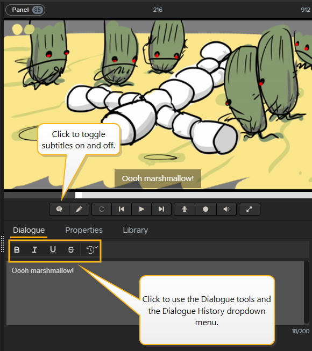Viewport: 312px width, 351px height.
Task: Switch to the Properties tab
Action: 84,230
